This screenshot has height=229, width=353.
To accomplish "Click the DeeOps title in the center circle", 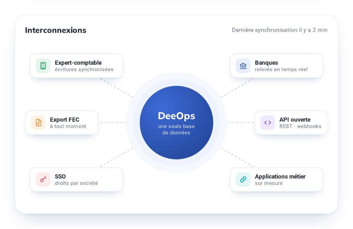I will pos(176,116).
